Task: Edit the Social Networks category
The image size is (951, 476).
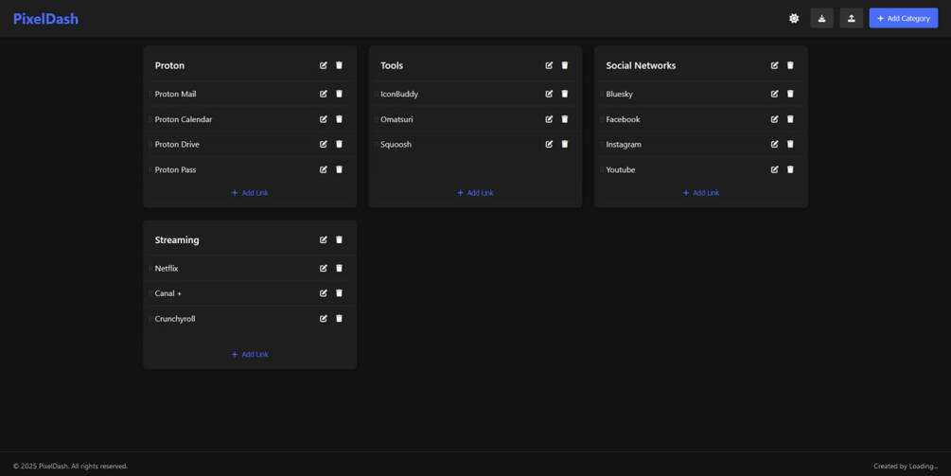Action: point(774,65)
